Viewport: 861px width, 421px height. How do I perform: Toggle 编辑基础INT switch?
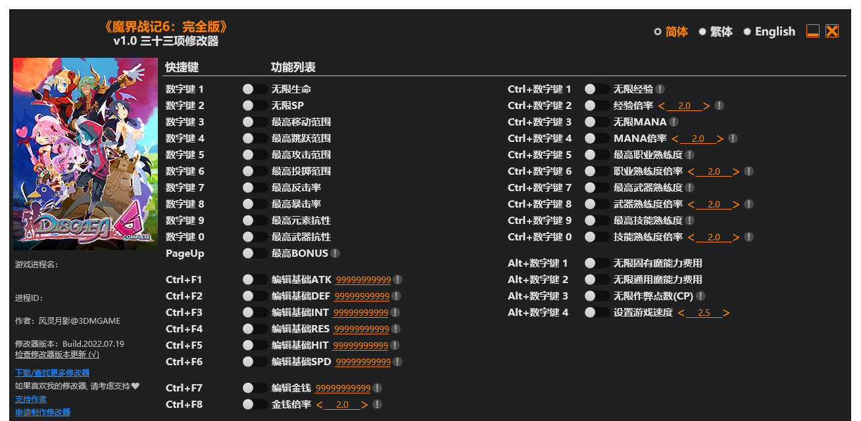click(255, 313)
